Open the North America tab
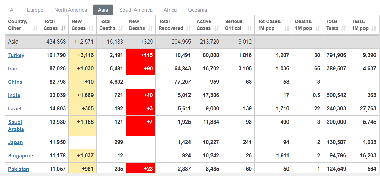This screenshot has height=176, width=380. pos(70,10)
